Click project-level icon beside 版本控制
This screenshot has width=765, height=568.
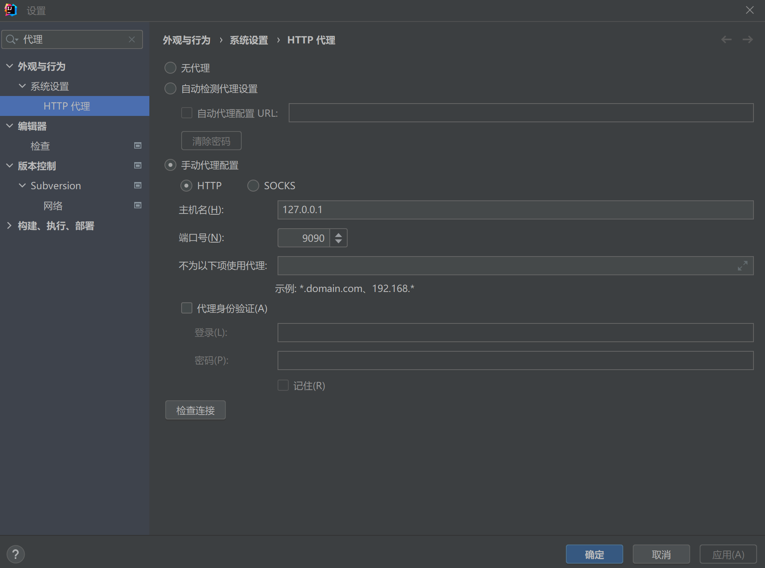(138, 166)
